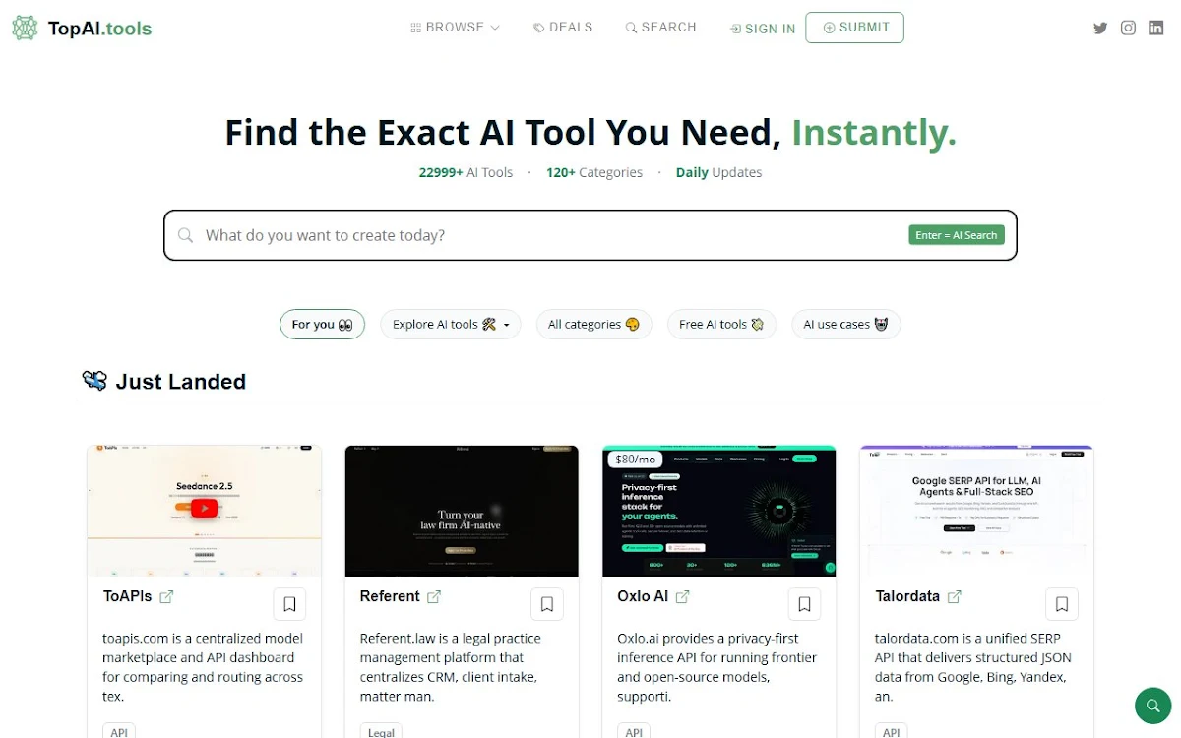
Task: Open the LinkedIn profile icon
Action: click(x=1156, y=28)
